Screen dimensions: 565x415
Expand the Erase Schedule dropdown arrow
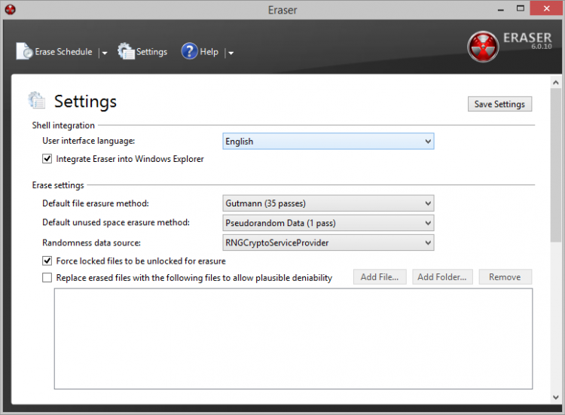coord(104,53)
